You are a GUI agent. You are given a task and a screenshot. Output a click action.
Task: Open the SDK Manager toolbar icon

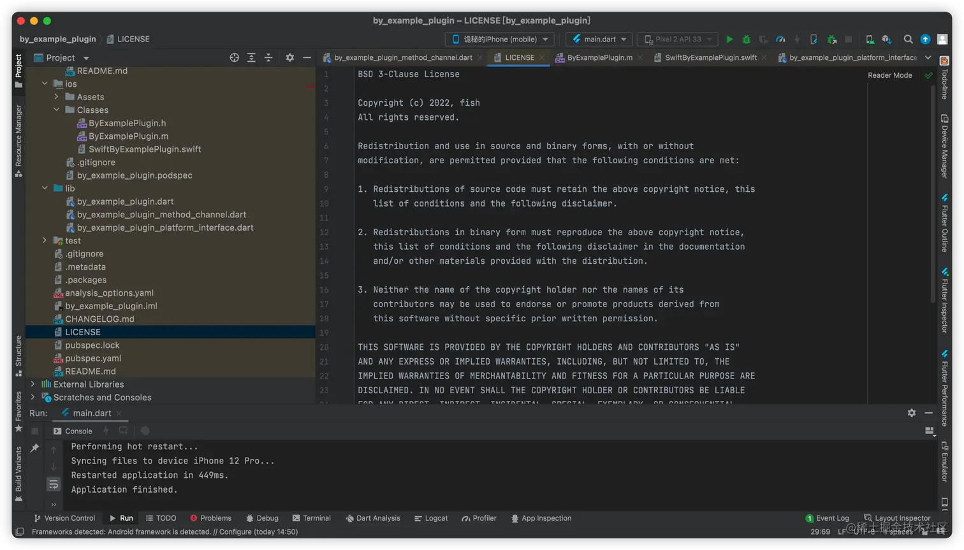pos(887,40)
